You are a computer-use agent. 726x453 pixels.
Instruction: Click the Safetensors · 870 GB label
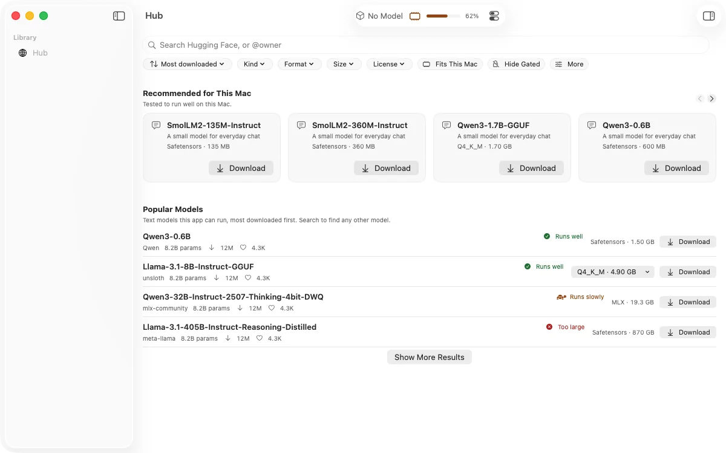tap(623, 332)
